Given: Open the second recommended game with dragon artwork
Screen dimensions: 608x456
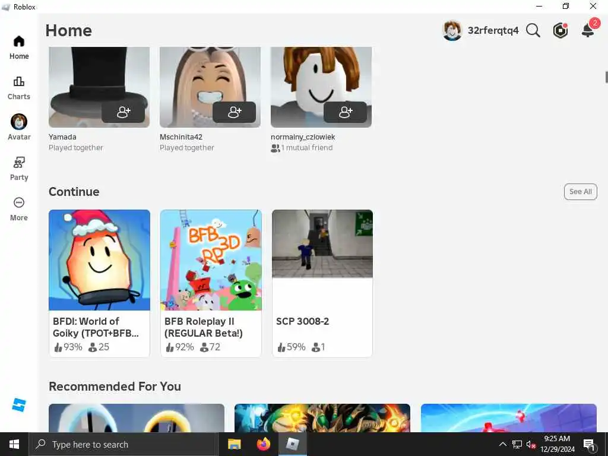Looking at the screenshot, I should (x=322, y=418).
